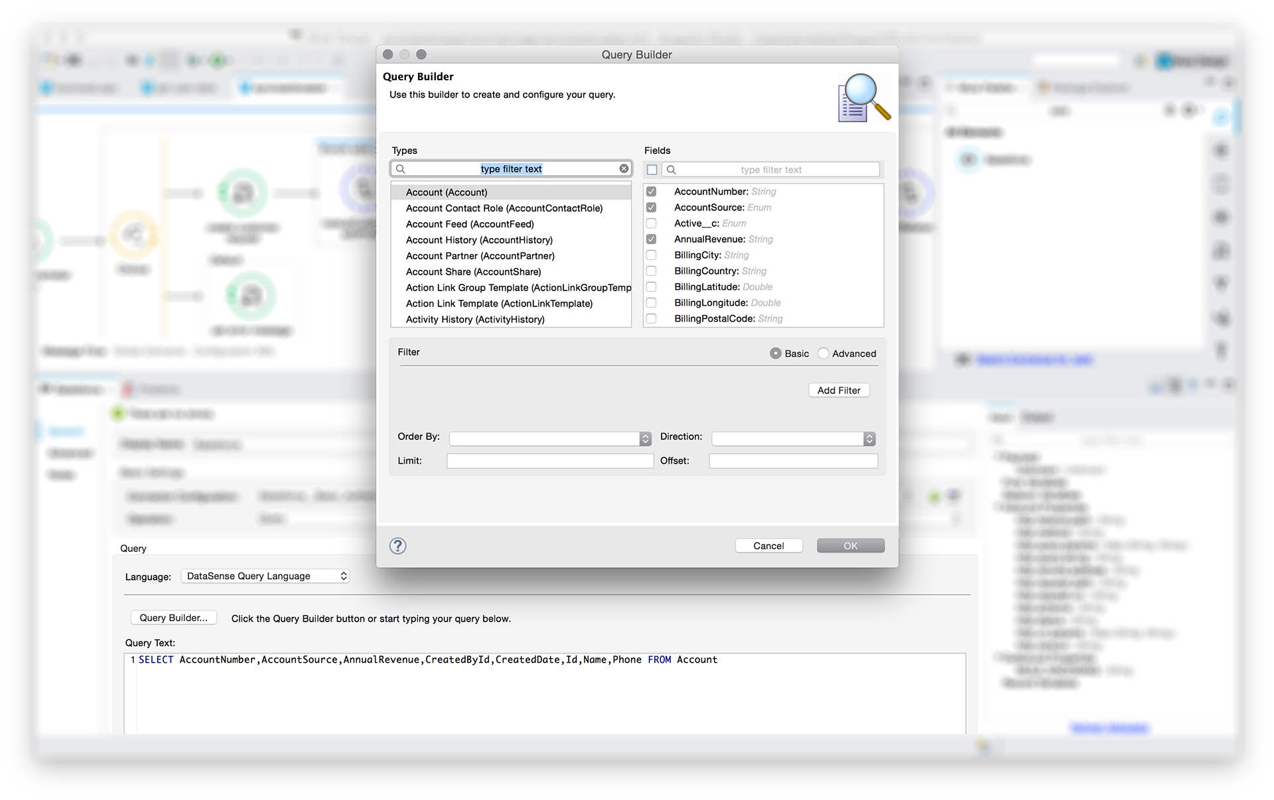
Task: Uncheck the AnnualRevenue field
Action: pyautogui.click(x=652, y=239)
